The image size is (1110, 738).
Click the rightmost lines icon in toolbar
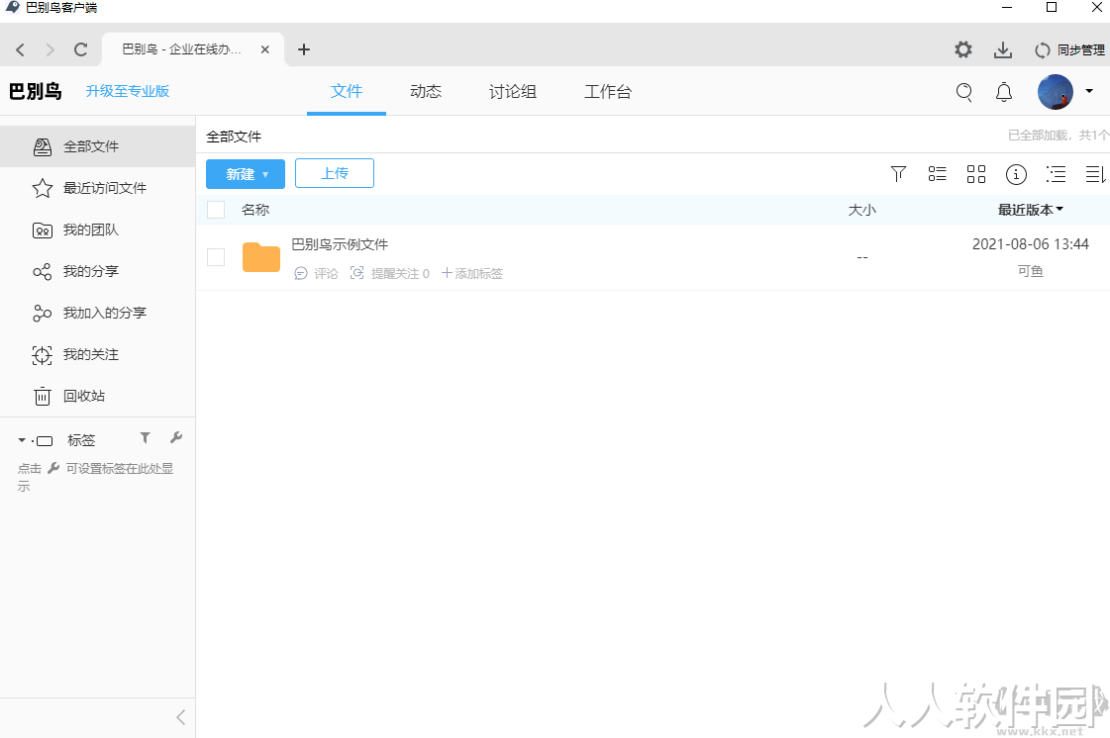pos(1095,174)
